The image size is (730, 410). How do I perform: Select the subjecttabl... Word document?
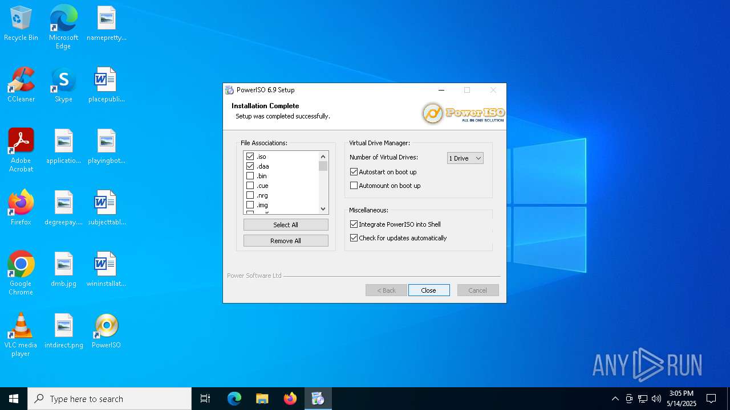click(x=107, y=208)
